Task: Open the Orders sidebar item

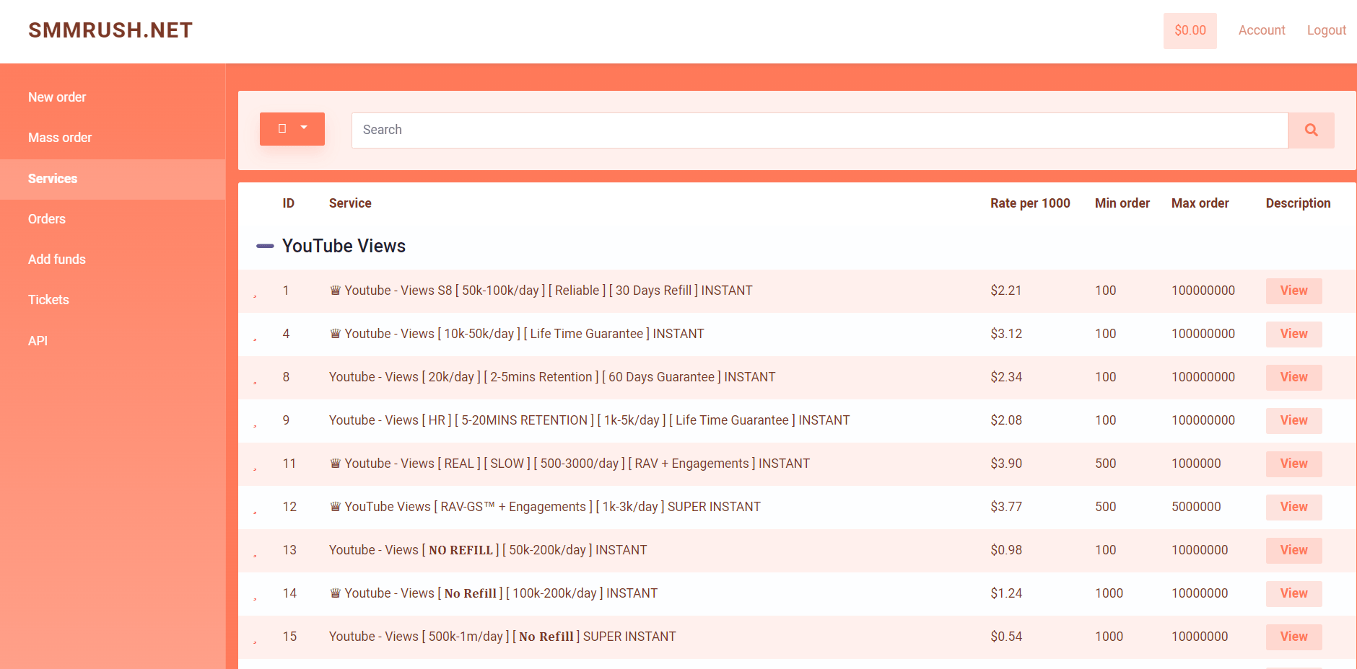Action: [x=47, y=219]
